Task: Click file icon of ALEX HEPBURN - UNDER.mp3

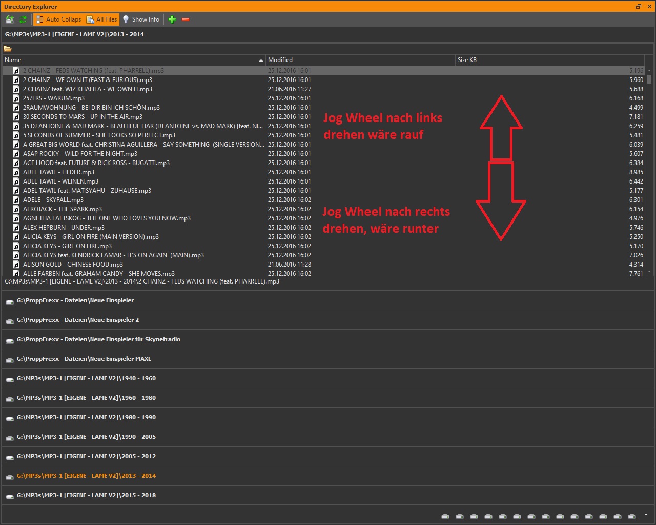Action: [16, 228]
